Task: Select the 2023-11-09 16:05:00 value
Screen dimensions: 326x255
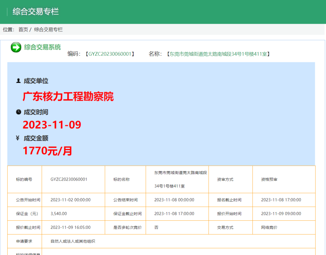Action: pyautogui.click(x=70, y=227)
